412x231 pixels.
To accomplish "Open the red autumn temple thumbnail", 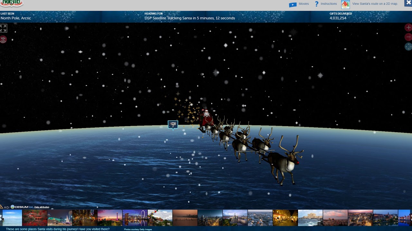I will pos(35,218).
